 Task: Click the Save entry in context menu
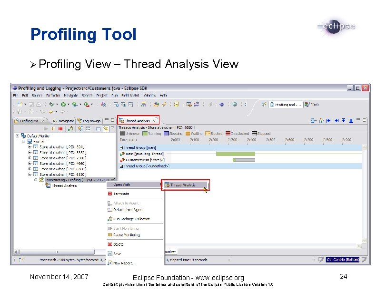click(x=135, y=253)
